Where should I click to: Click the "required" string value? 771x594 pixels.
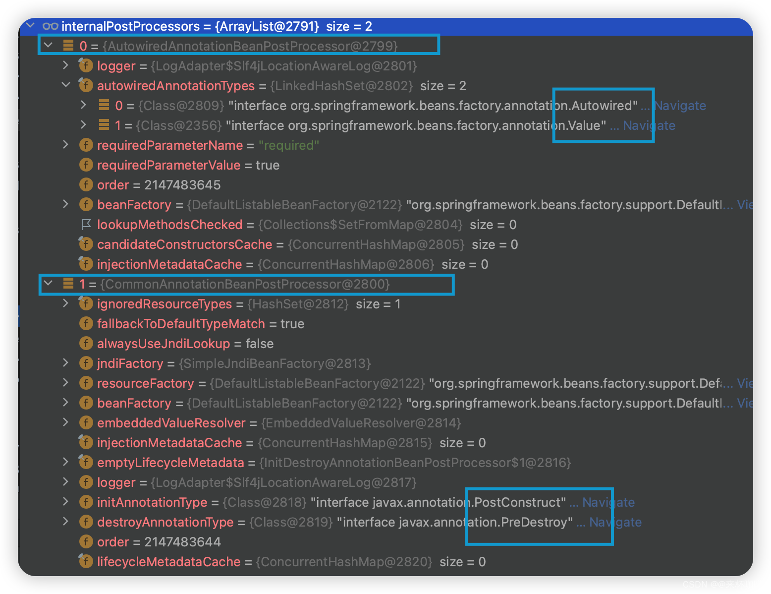tap(289, 145)
